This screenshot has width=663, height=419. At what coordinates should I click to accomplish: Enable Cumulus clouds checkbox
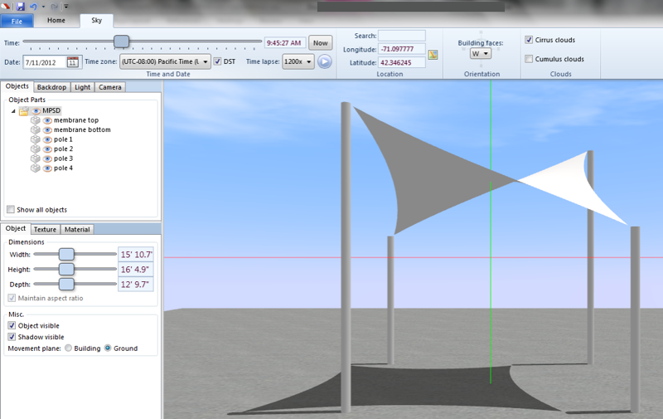click(x=529, y=59)
